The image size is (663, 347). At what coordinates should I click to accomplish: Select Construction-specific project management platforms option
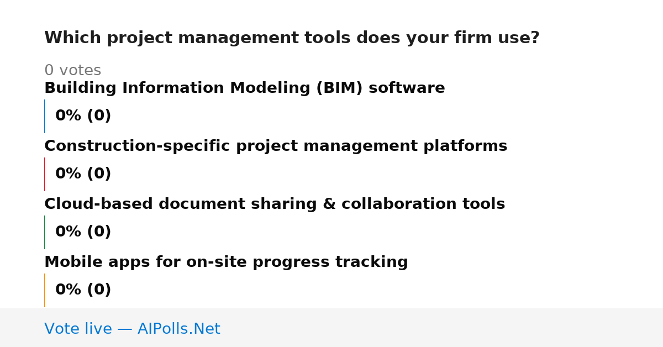[276, 146]
